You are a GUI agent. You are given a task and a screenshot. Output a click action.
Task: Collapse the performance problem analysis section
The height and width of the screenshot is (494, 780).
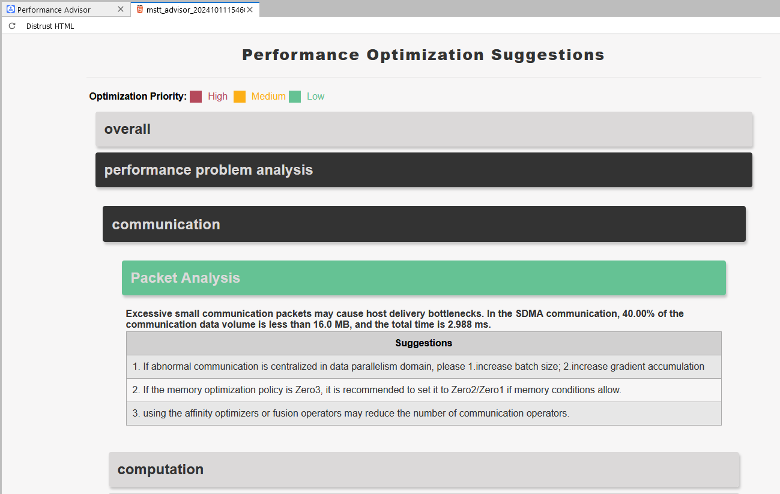point(424,170)
